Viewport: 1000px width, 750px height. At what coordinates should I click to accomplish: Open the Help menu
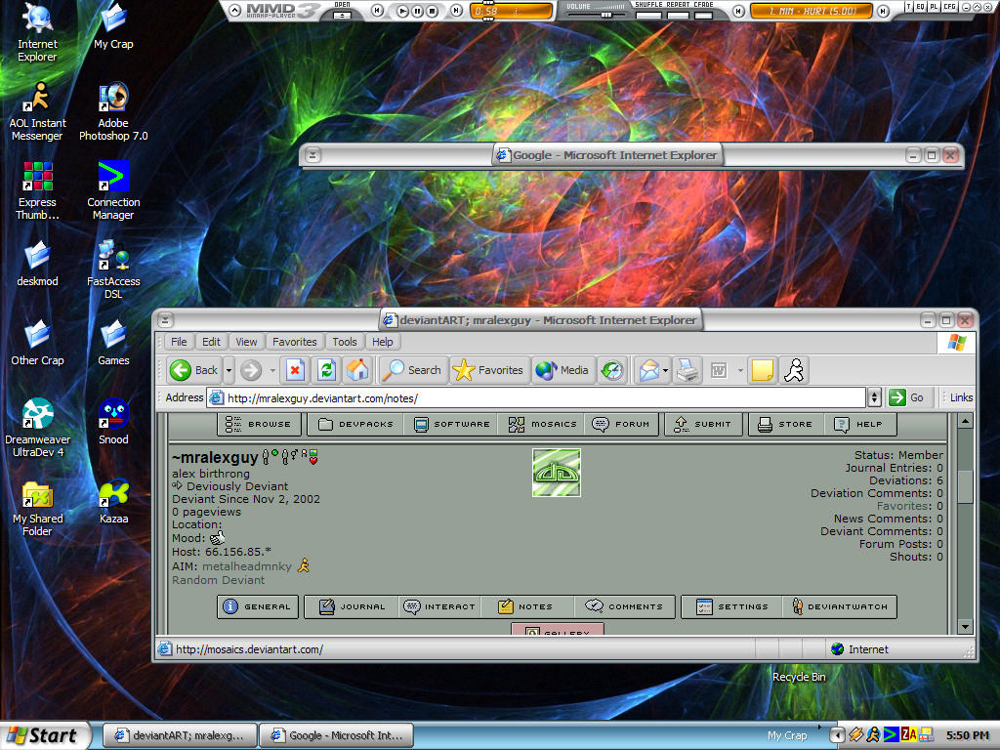pos(383,342)
